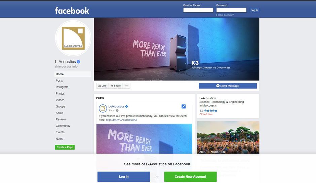Click the blue verified badge beside L-Acoustics
Viewport: 316px width, 183px height.
(78, 62)
